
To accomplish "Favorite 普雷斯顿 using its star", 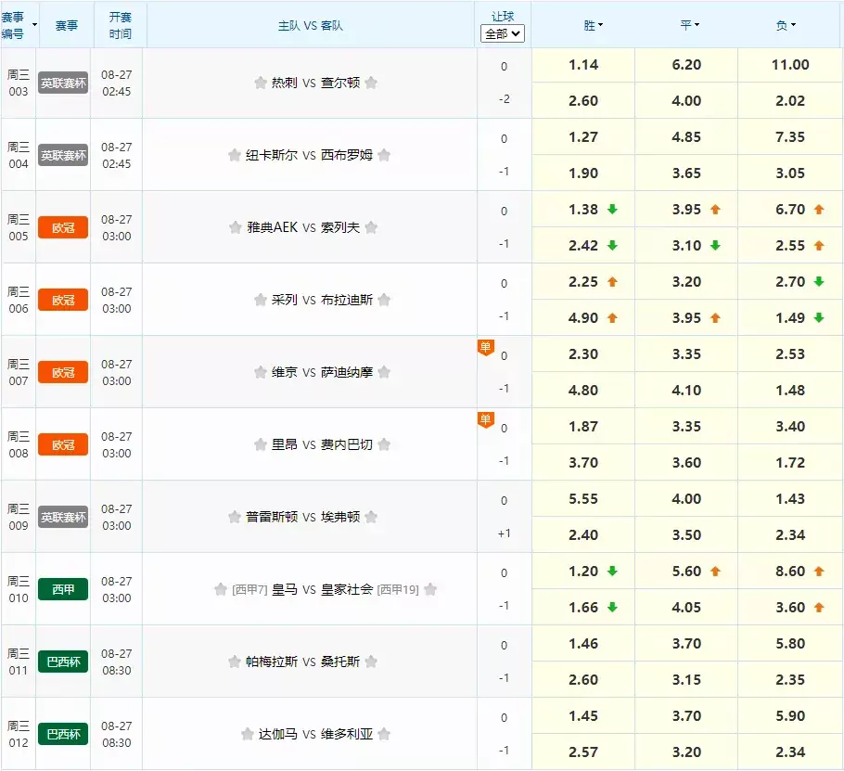I will (x=234, y=517).
